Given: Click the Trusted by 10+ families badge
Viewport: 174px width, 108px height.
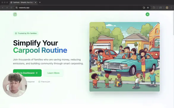Looking at the screenshot, I should [26, 33].
